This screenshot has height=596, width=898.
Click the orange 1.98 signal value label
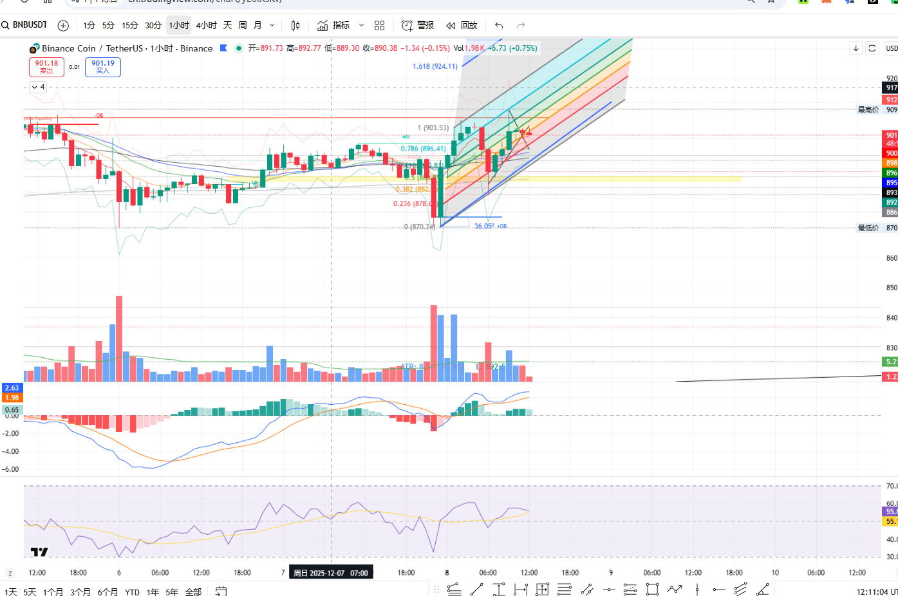(x=12, y=398)
